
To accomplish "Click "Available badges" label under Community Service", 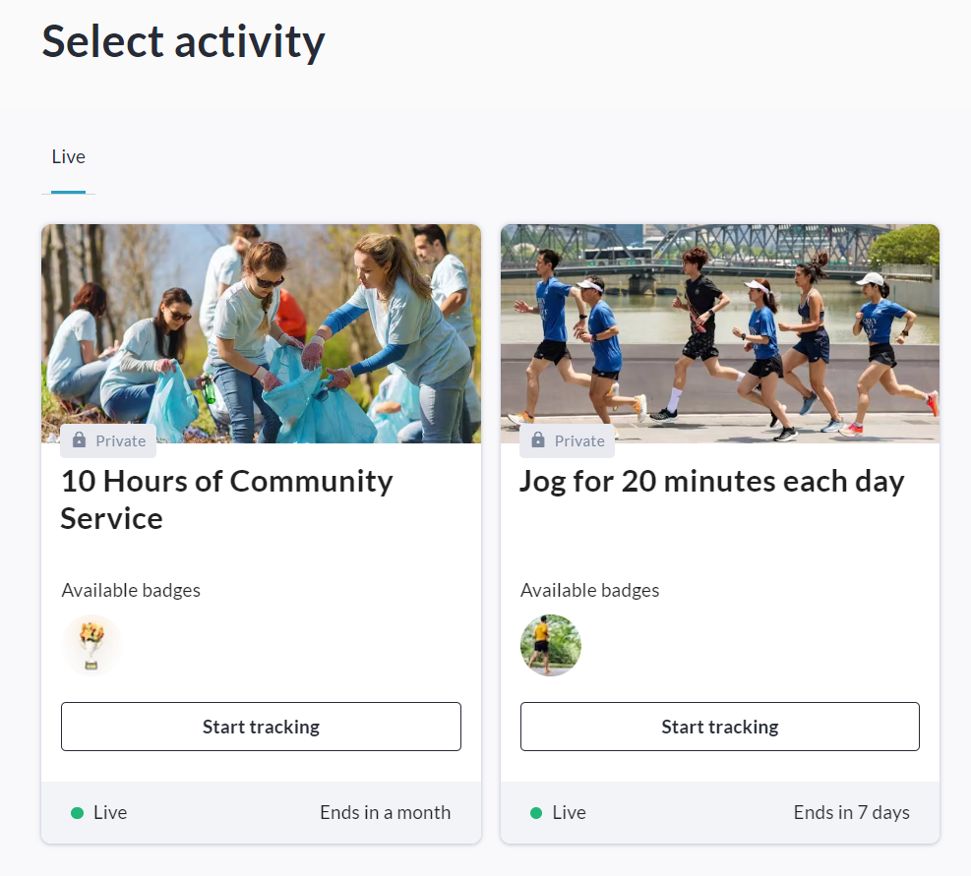I will (x=131, y=591).
